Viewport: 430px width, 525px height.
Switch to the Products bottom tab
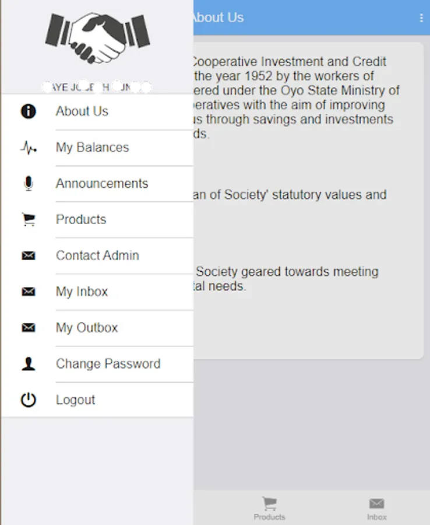[269, 508]
